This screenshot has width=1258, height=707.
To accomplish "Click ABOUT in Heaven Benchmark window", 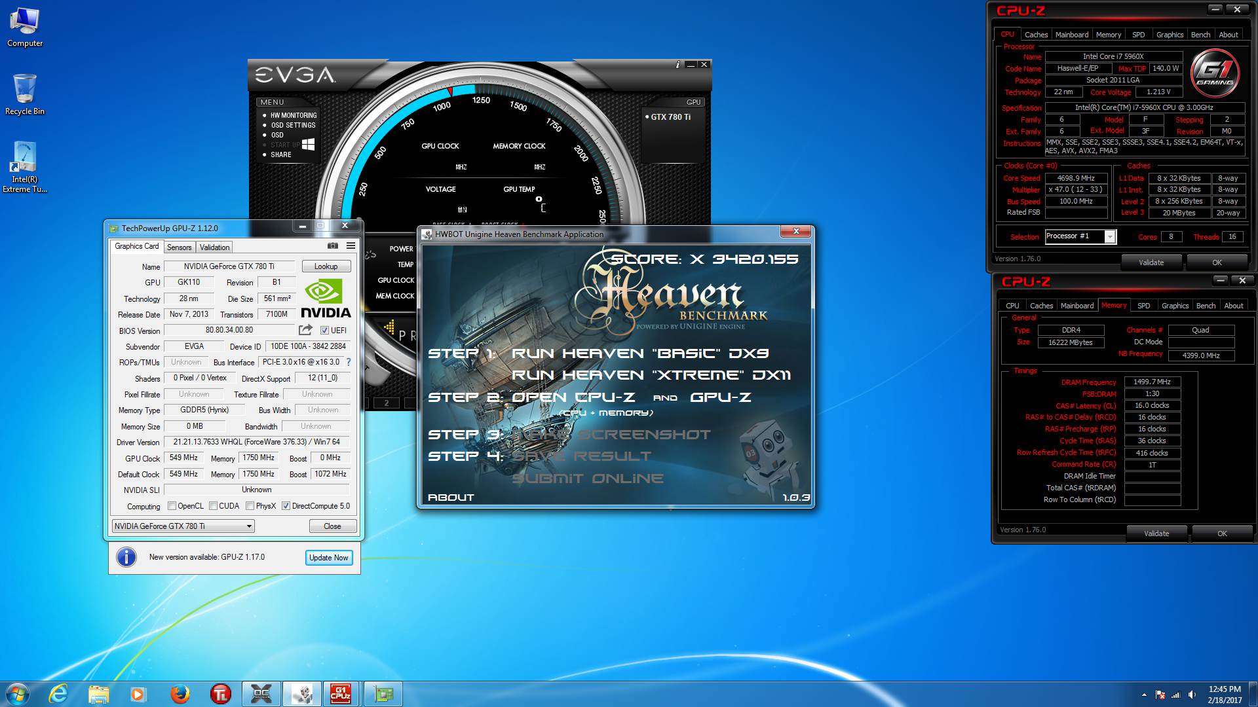I will tap(451, 498).
